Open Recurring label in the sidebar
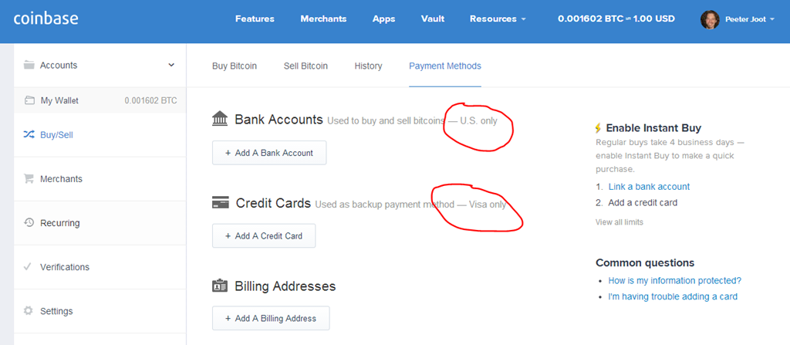The height and width of the screenshot is (345, 790). click(x=60, y=222)
